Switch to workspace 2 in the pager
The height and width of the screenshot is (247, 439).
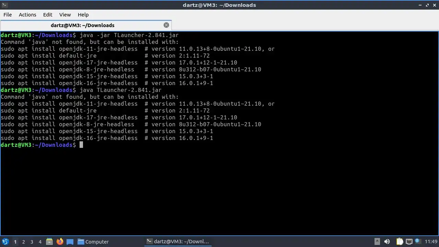pos(23,242)
